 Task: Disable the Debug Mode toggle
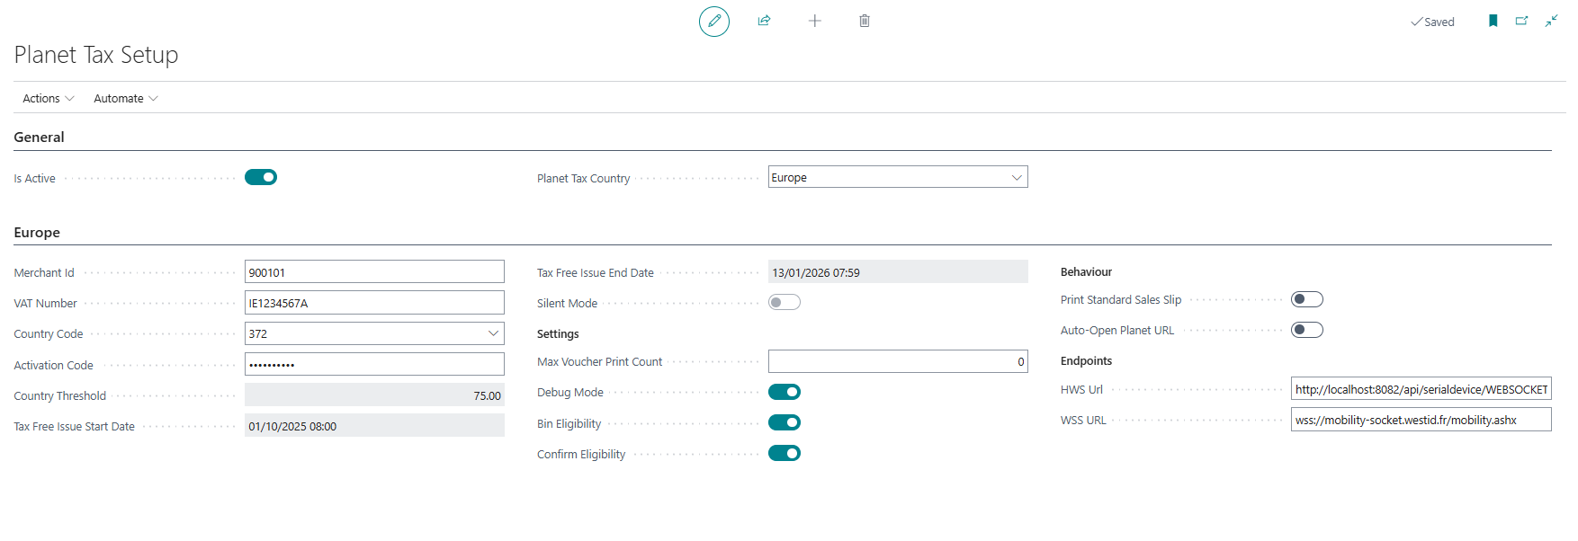pyautogui.click(x=784, y=392)
